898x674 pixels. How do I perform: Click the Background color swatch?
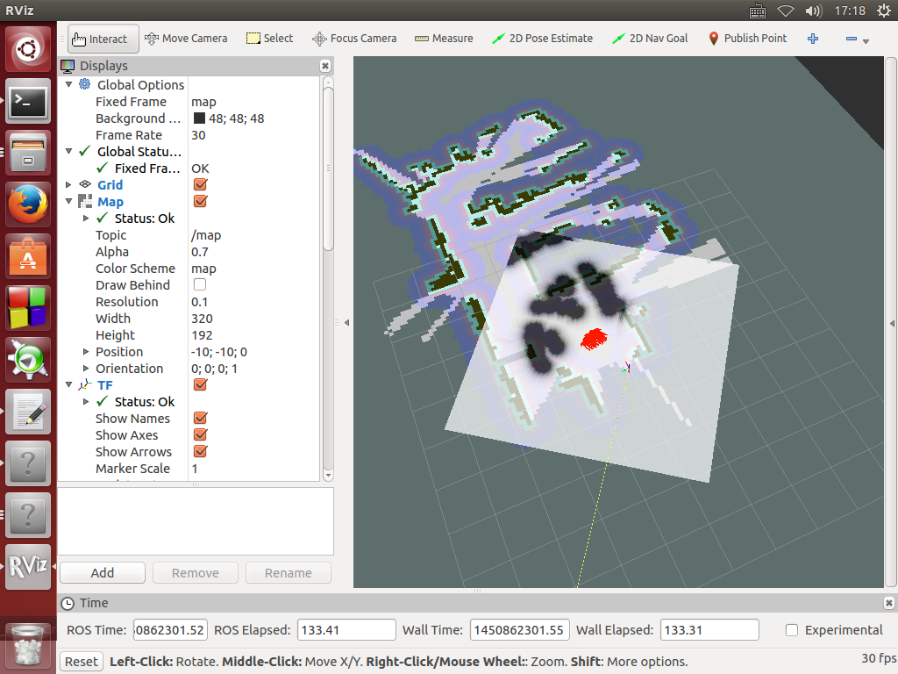tap(199, 118)
